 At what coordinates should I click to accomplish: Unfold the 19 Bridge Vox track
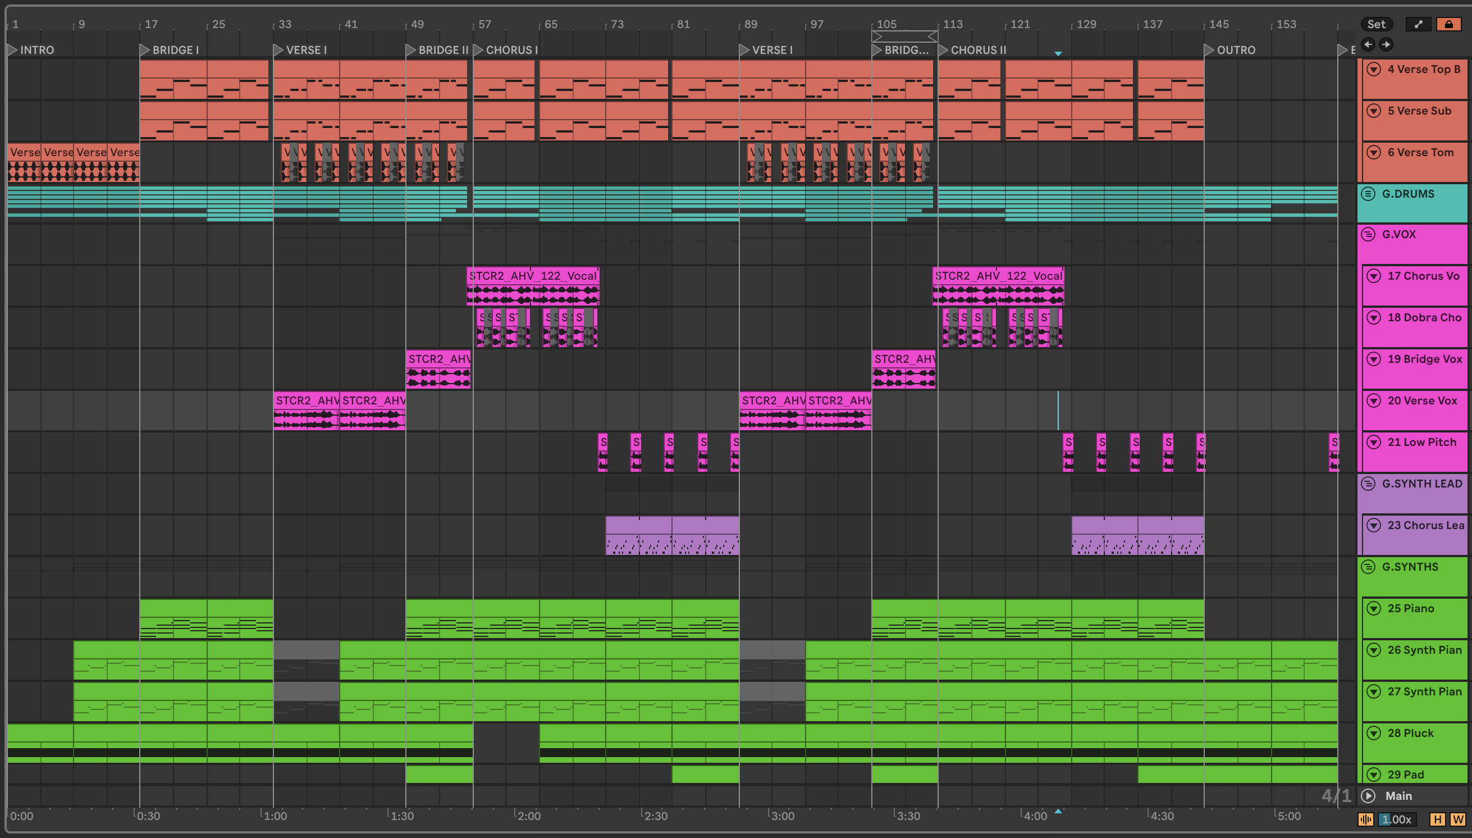[x=1374, y=359]
